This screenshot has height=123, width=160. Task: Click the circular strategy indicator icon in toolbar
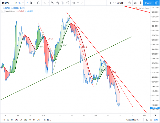click(62, 3)
